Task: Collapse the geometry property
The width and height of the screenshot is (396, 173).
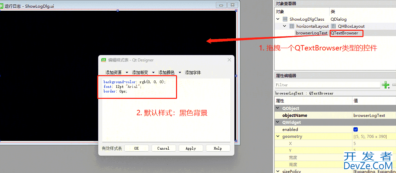Action: [278, 137]
